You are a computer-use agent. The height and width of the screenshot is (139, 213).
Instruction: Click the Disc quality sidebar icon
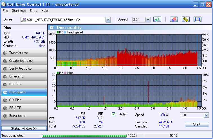[5, 92]
